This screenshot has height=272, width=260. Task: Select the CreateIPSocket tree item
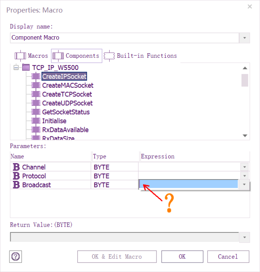(64, 76)
